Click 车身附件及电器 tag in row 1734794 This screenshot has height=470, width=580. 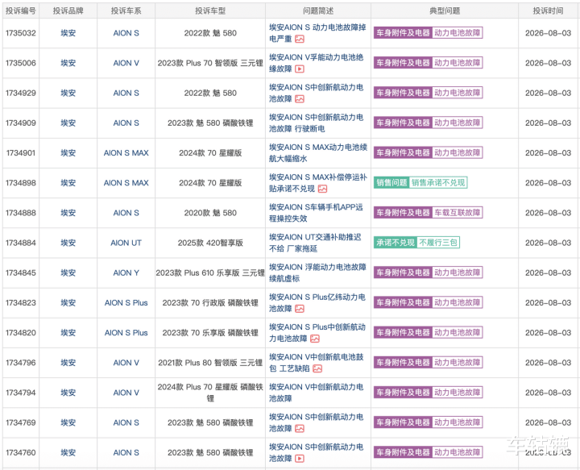[403, 393]
